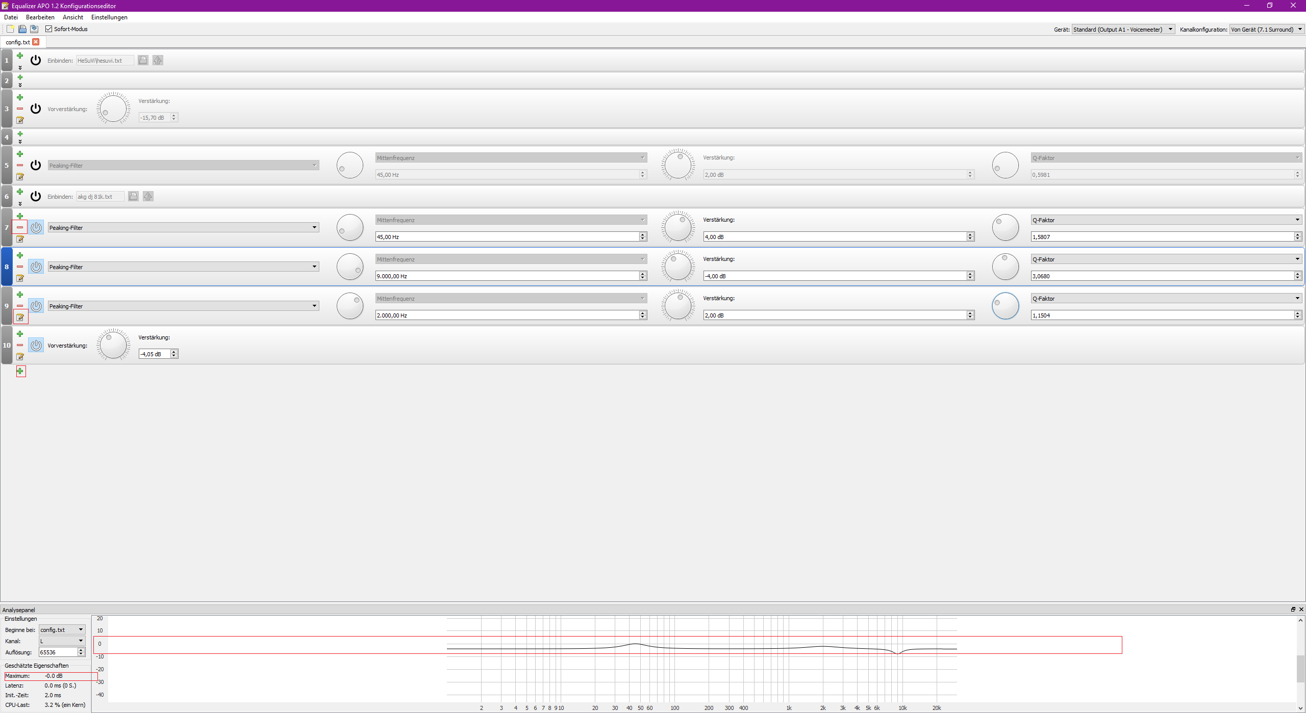This screenshot has height=713, width=1306.
Task: Open the Kanal dropdown in the analysis panel
Action: point(62,641)
